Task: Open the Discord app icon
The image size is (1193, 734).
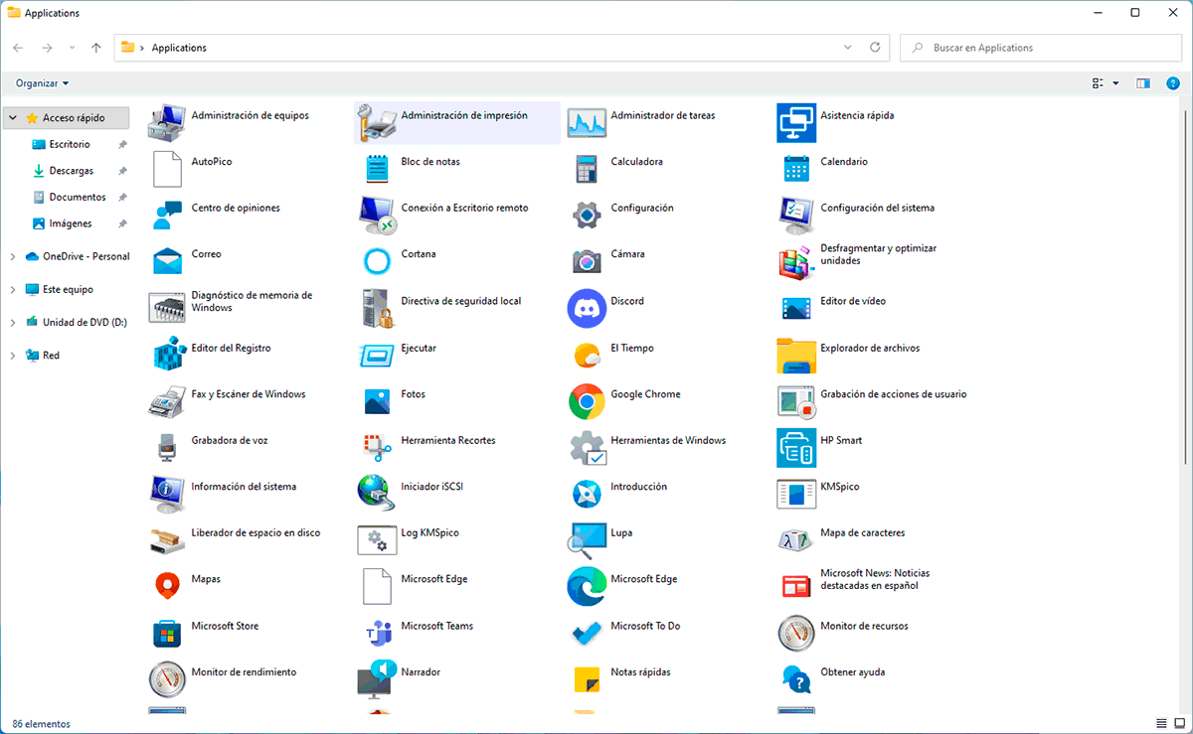Action: point(587,309)
